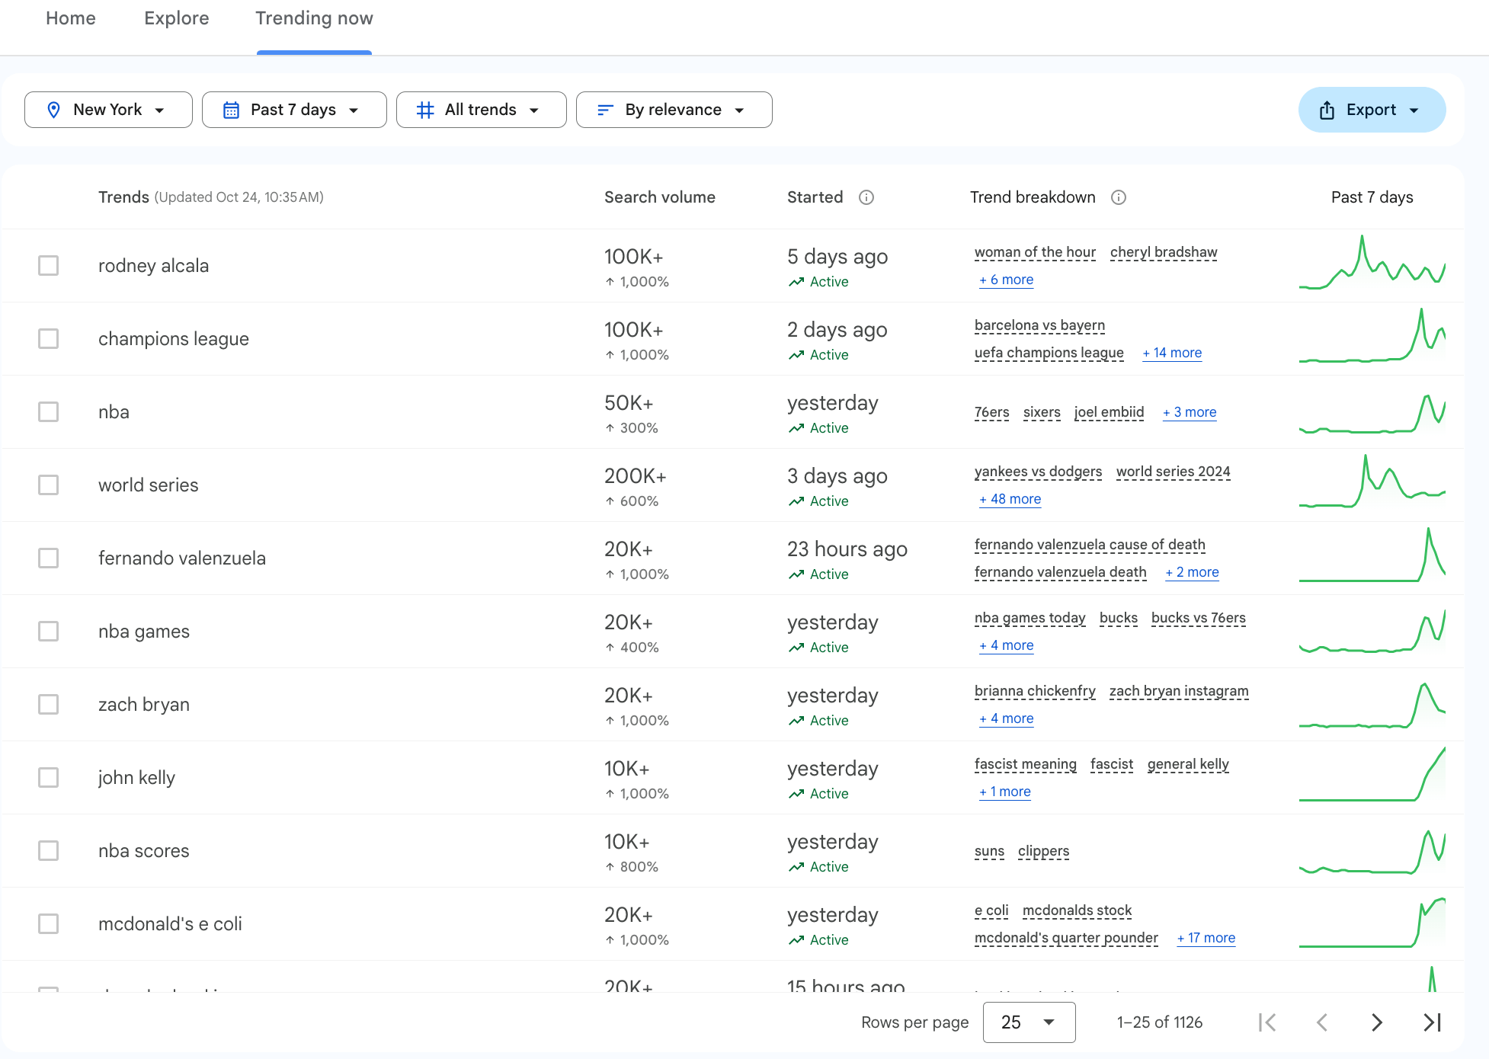The image size is (1489, 1059).
Task: Open world series sparkline chart
Action: pos(1372,482)
